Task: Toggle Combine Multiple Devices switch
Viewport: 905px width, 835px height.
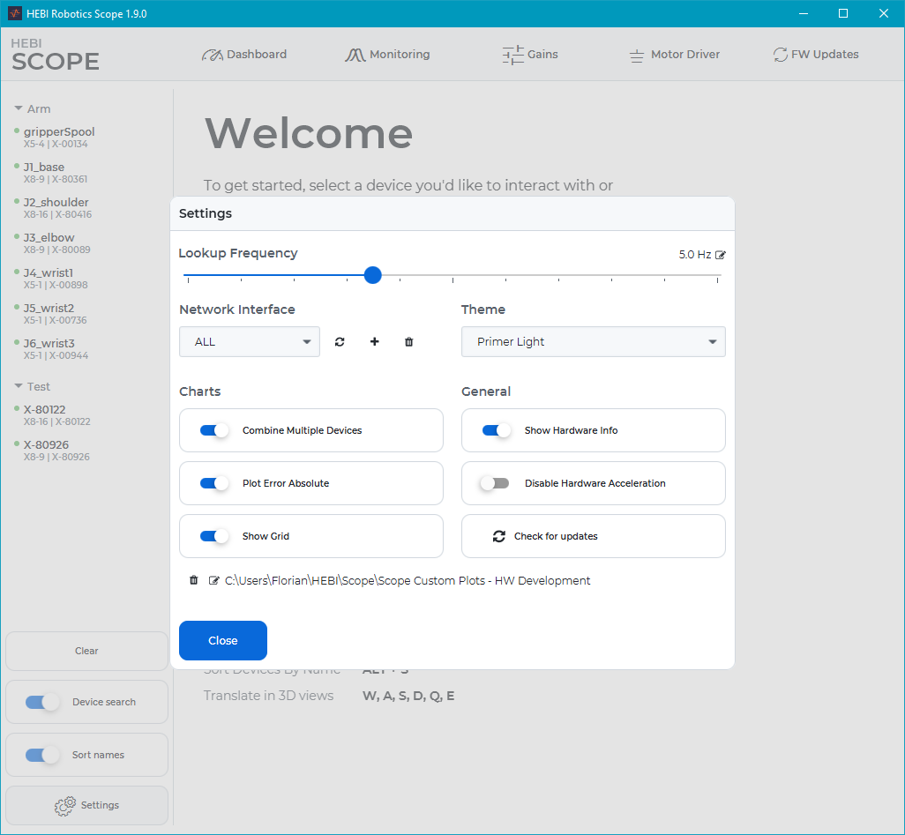Action: point(214,430)
